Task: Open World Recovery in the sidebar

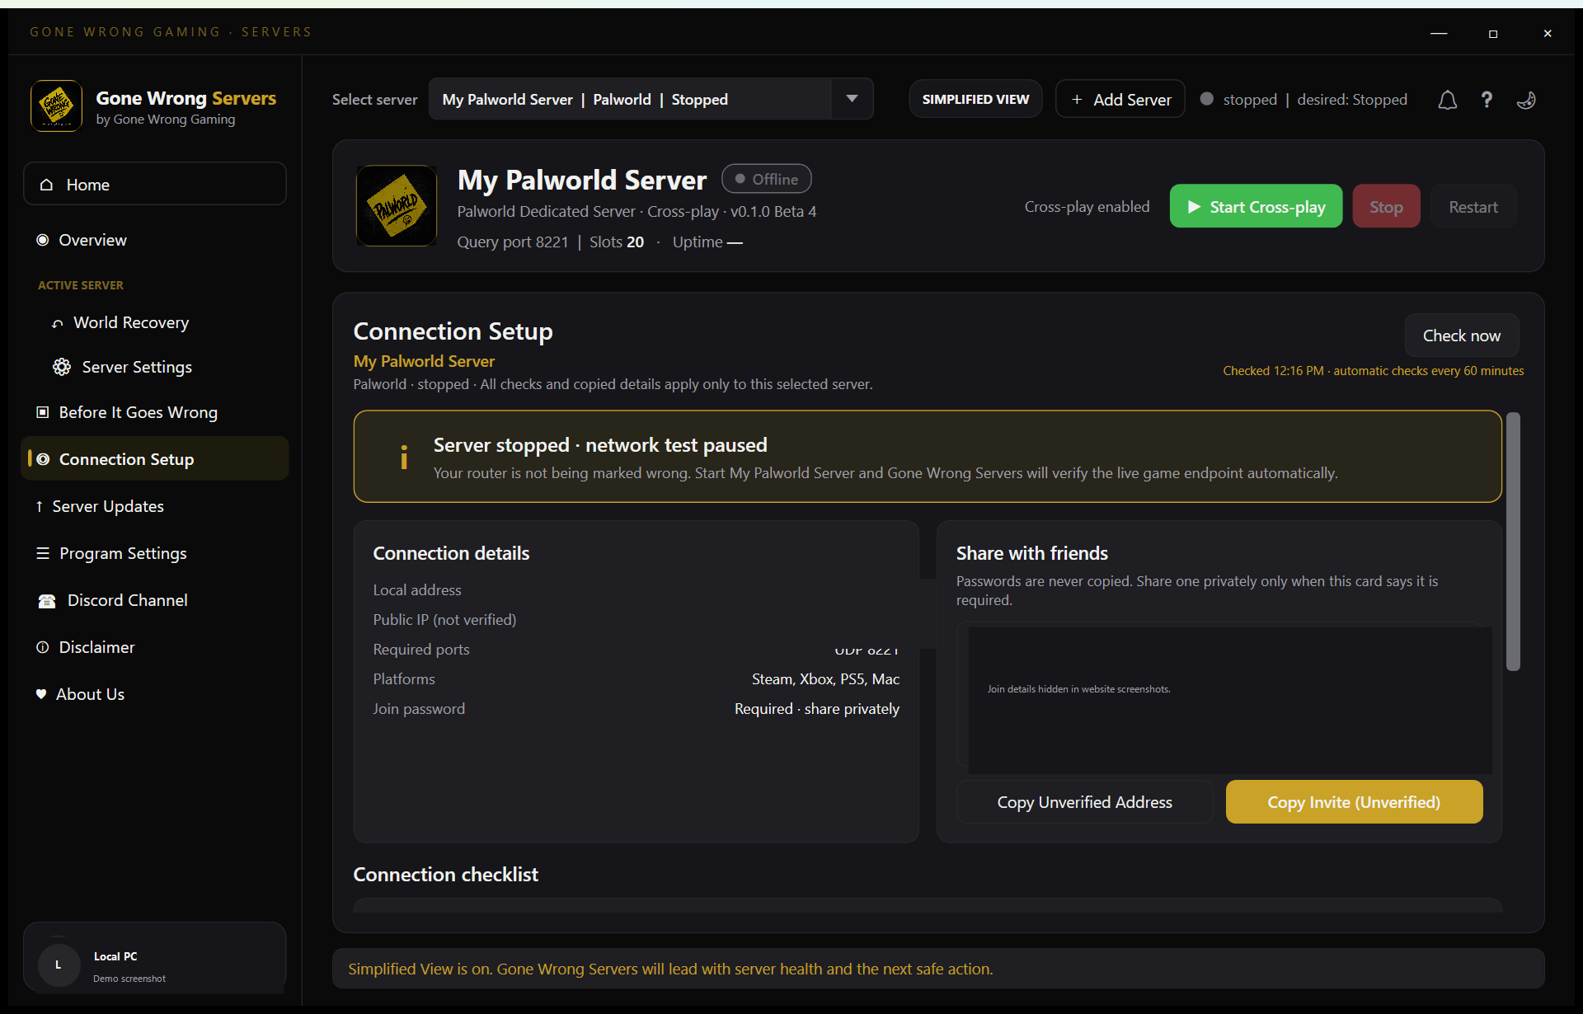Action: 155,323
